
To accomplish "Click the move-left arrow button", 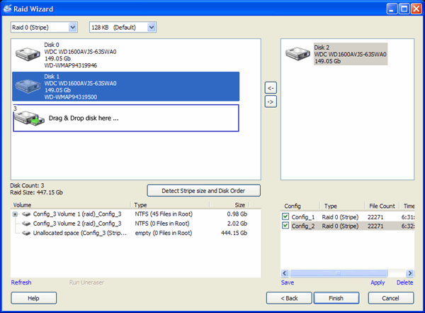I will click(271, 88).
